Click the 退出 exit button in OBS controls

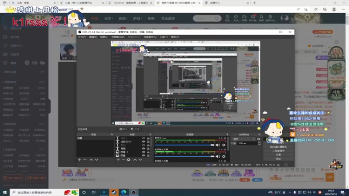coord(278,159)
